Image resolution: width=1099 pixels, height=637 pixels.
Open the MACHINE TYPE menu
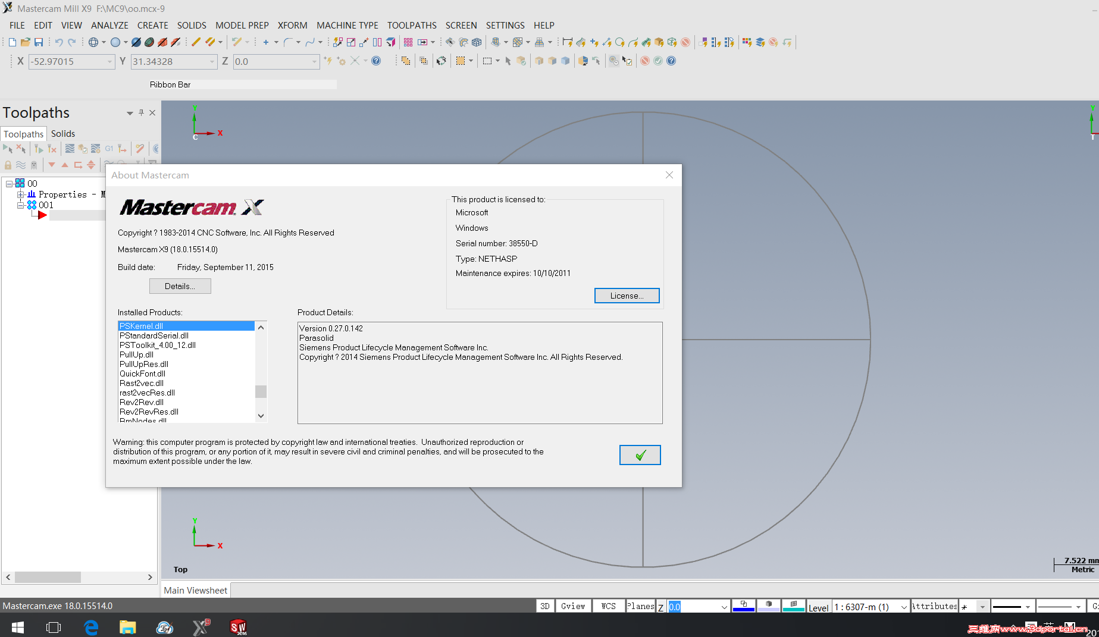point(347,25)
